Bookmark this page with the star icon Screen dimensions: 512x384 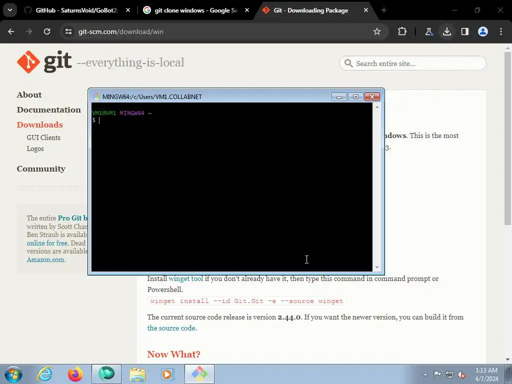(377, 31)
